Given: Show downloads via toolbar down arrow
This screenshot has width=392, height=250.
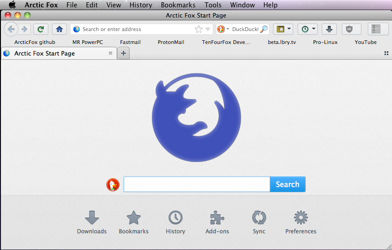Looking at the screenshot, I should (329, 29).
